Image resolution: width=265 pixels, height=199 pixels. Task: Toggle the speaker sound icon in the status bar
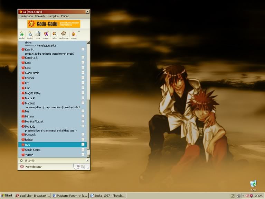[83, 167]
